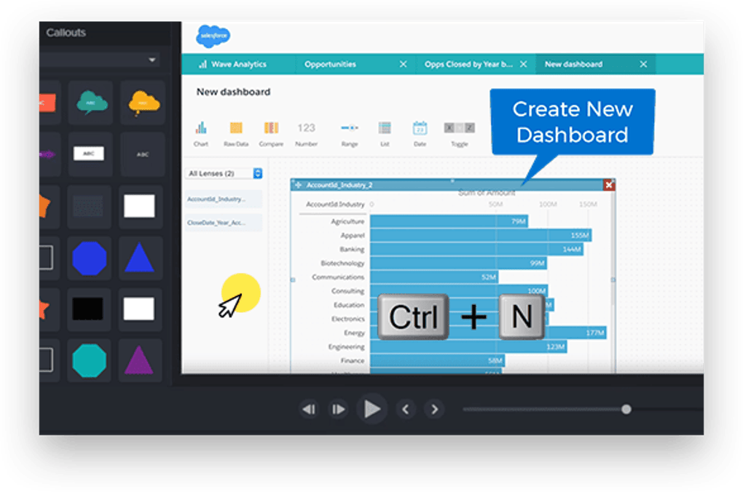Screen dimensions: 743x492
Task: Select the AccountId_Industry lens
Action: 224,199
